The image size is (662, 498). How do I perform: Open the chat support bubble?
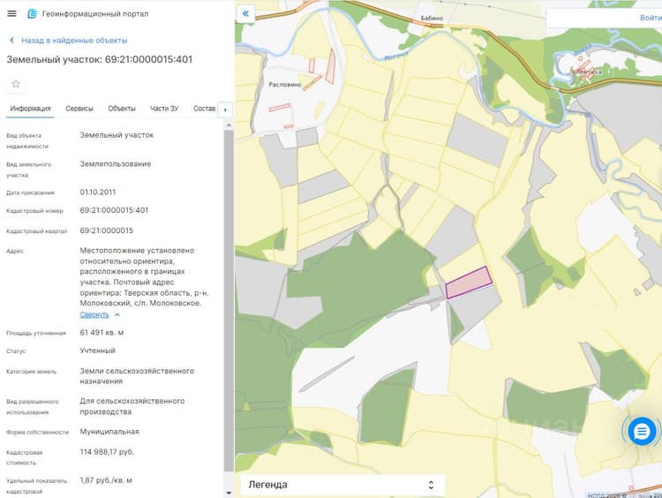tap(642, 431)
